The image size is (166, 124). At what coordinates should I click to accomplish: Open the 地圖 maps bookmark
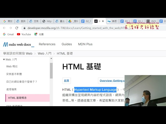(39, 34)
